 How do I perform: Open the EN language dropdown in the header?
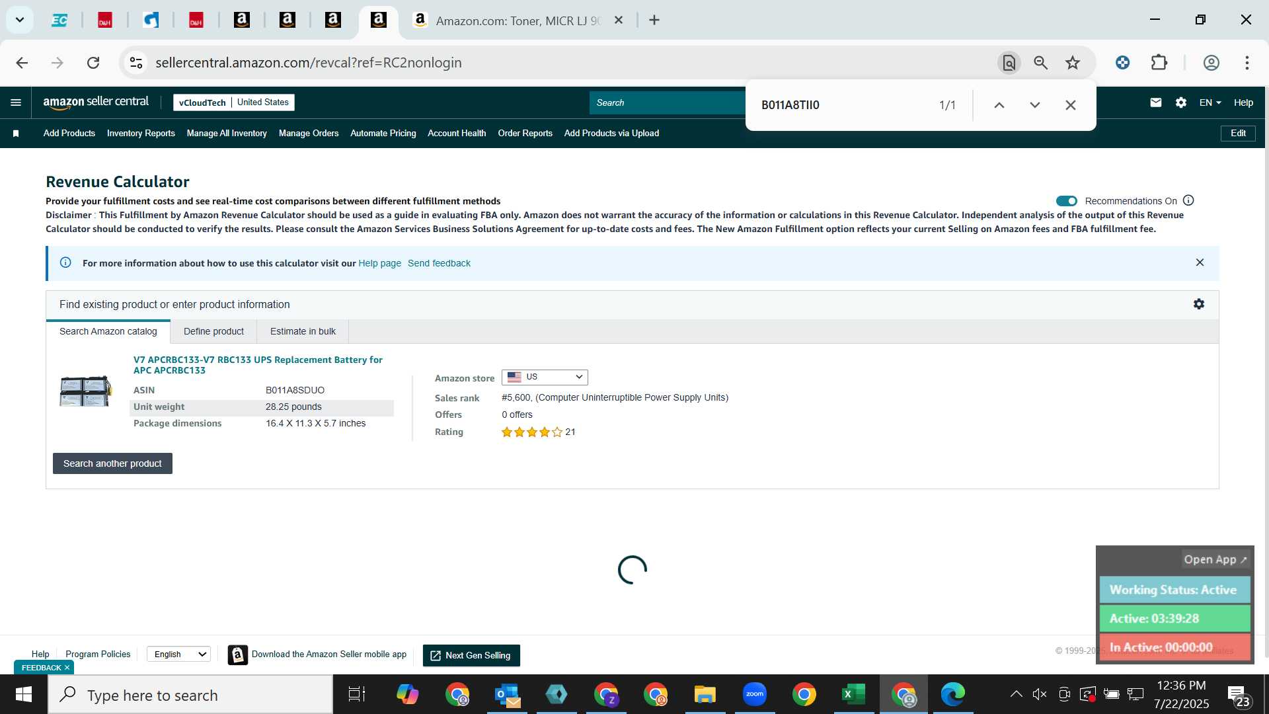click(1210, 102)
